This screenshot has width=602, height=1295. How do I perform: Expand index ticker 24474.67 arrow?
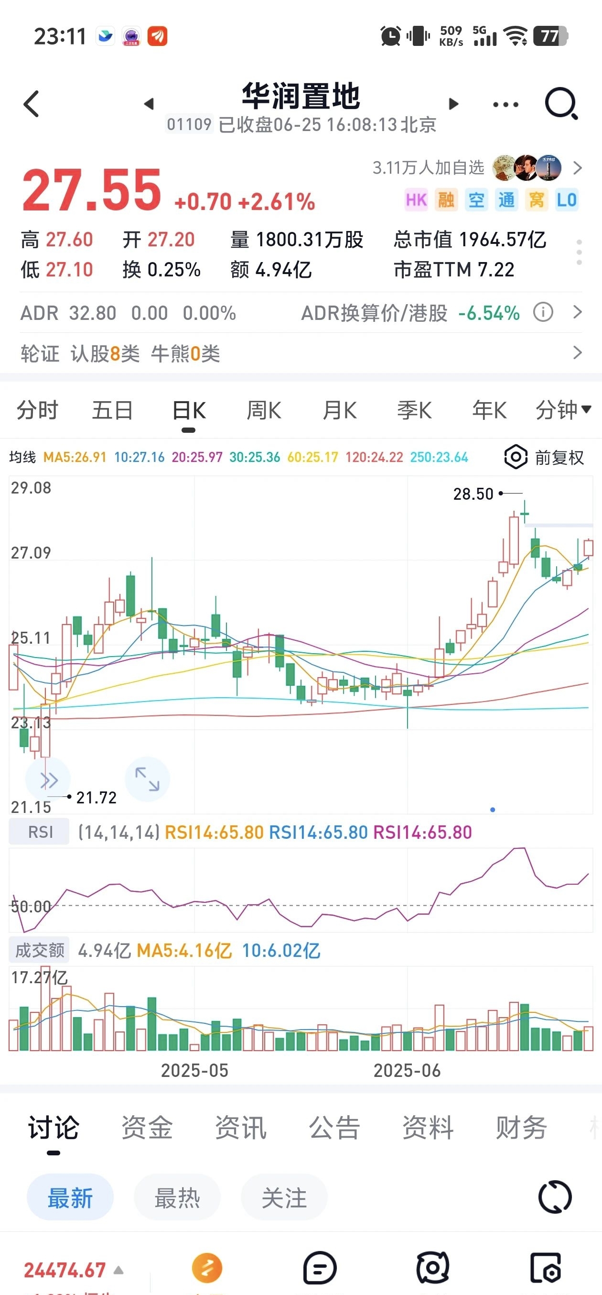click(x=118, y=1270)
